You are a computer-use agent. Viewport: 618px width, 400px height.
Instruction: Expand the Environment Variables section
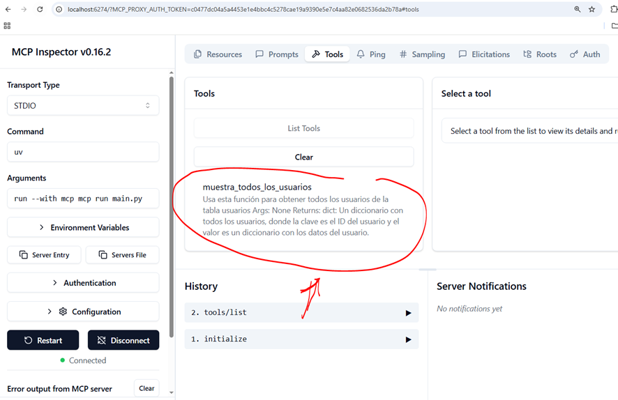[83, 227]
